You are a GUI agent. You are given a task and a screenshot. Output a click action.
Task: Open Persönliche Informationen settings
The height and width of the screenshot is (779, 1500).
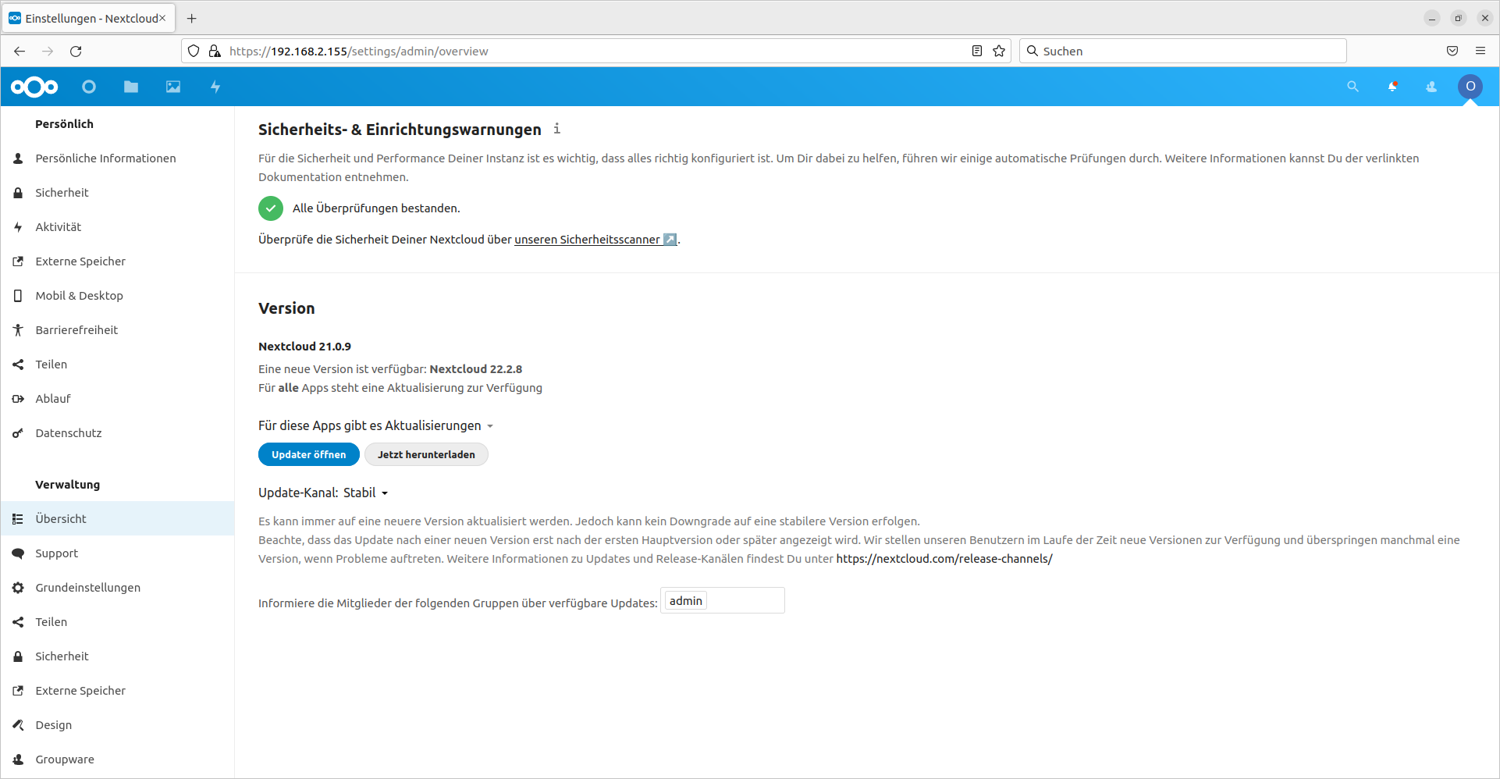click(x=118, y=158)
